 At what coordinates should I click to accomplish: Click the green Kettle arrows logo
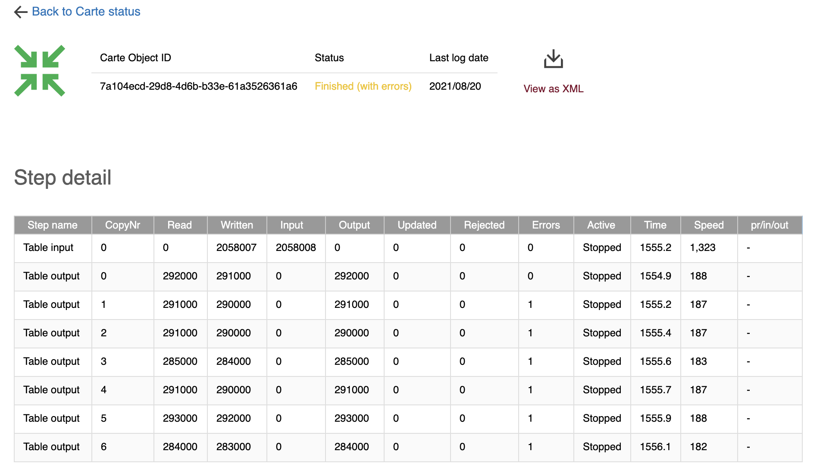pos(40,70)
